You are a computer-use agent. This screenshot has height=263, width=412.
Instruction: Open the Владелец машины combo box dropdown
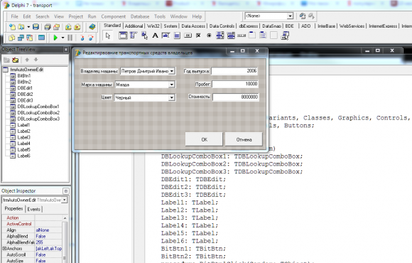pos(172,71)
